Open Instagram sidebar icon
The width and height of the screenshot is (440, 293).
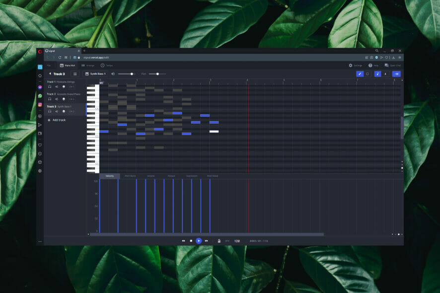click(x=40, y=105)
